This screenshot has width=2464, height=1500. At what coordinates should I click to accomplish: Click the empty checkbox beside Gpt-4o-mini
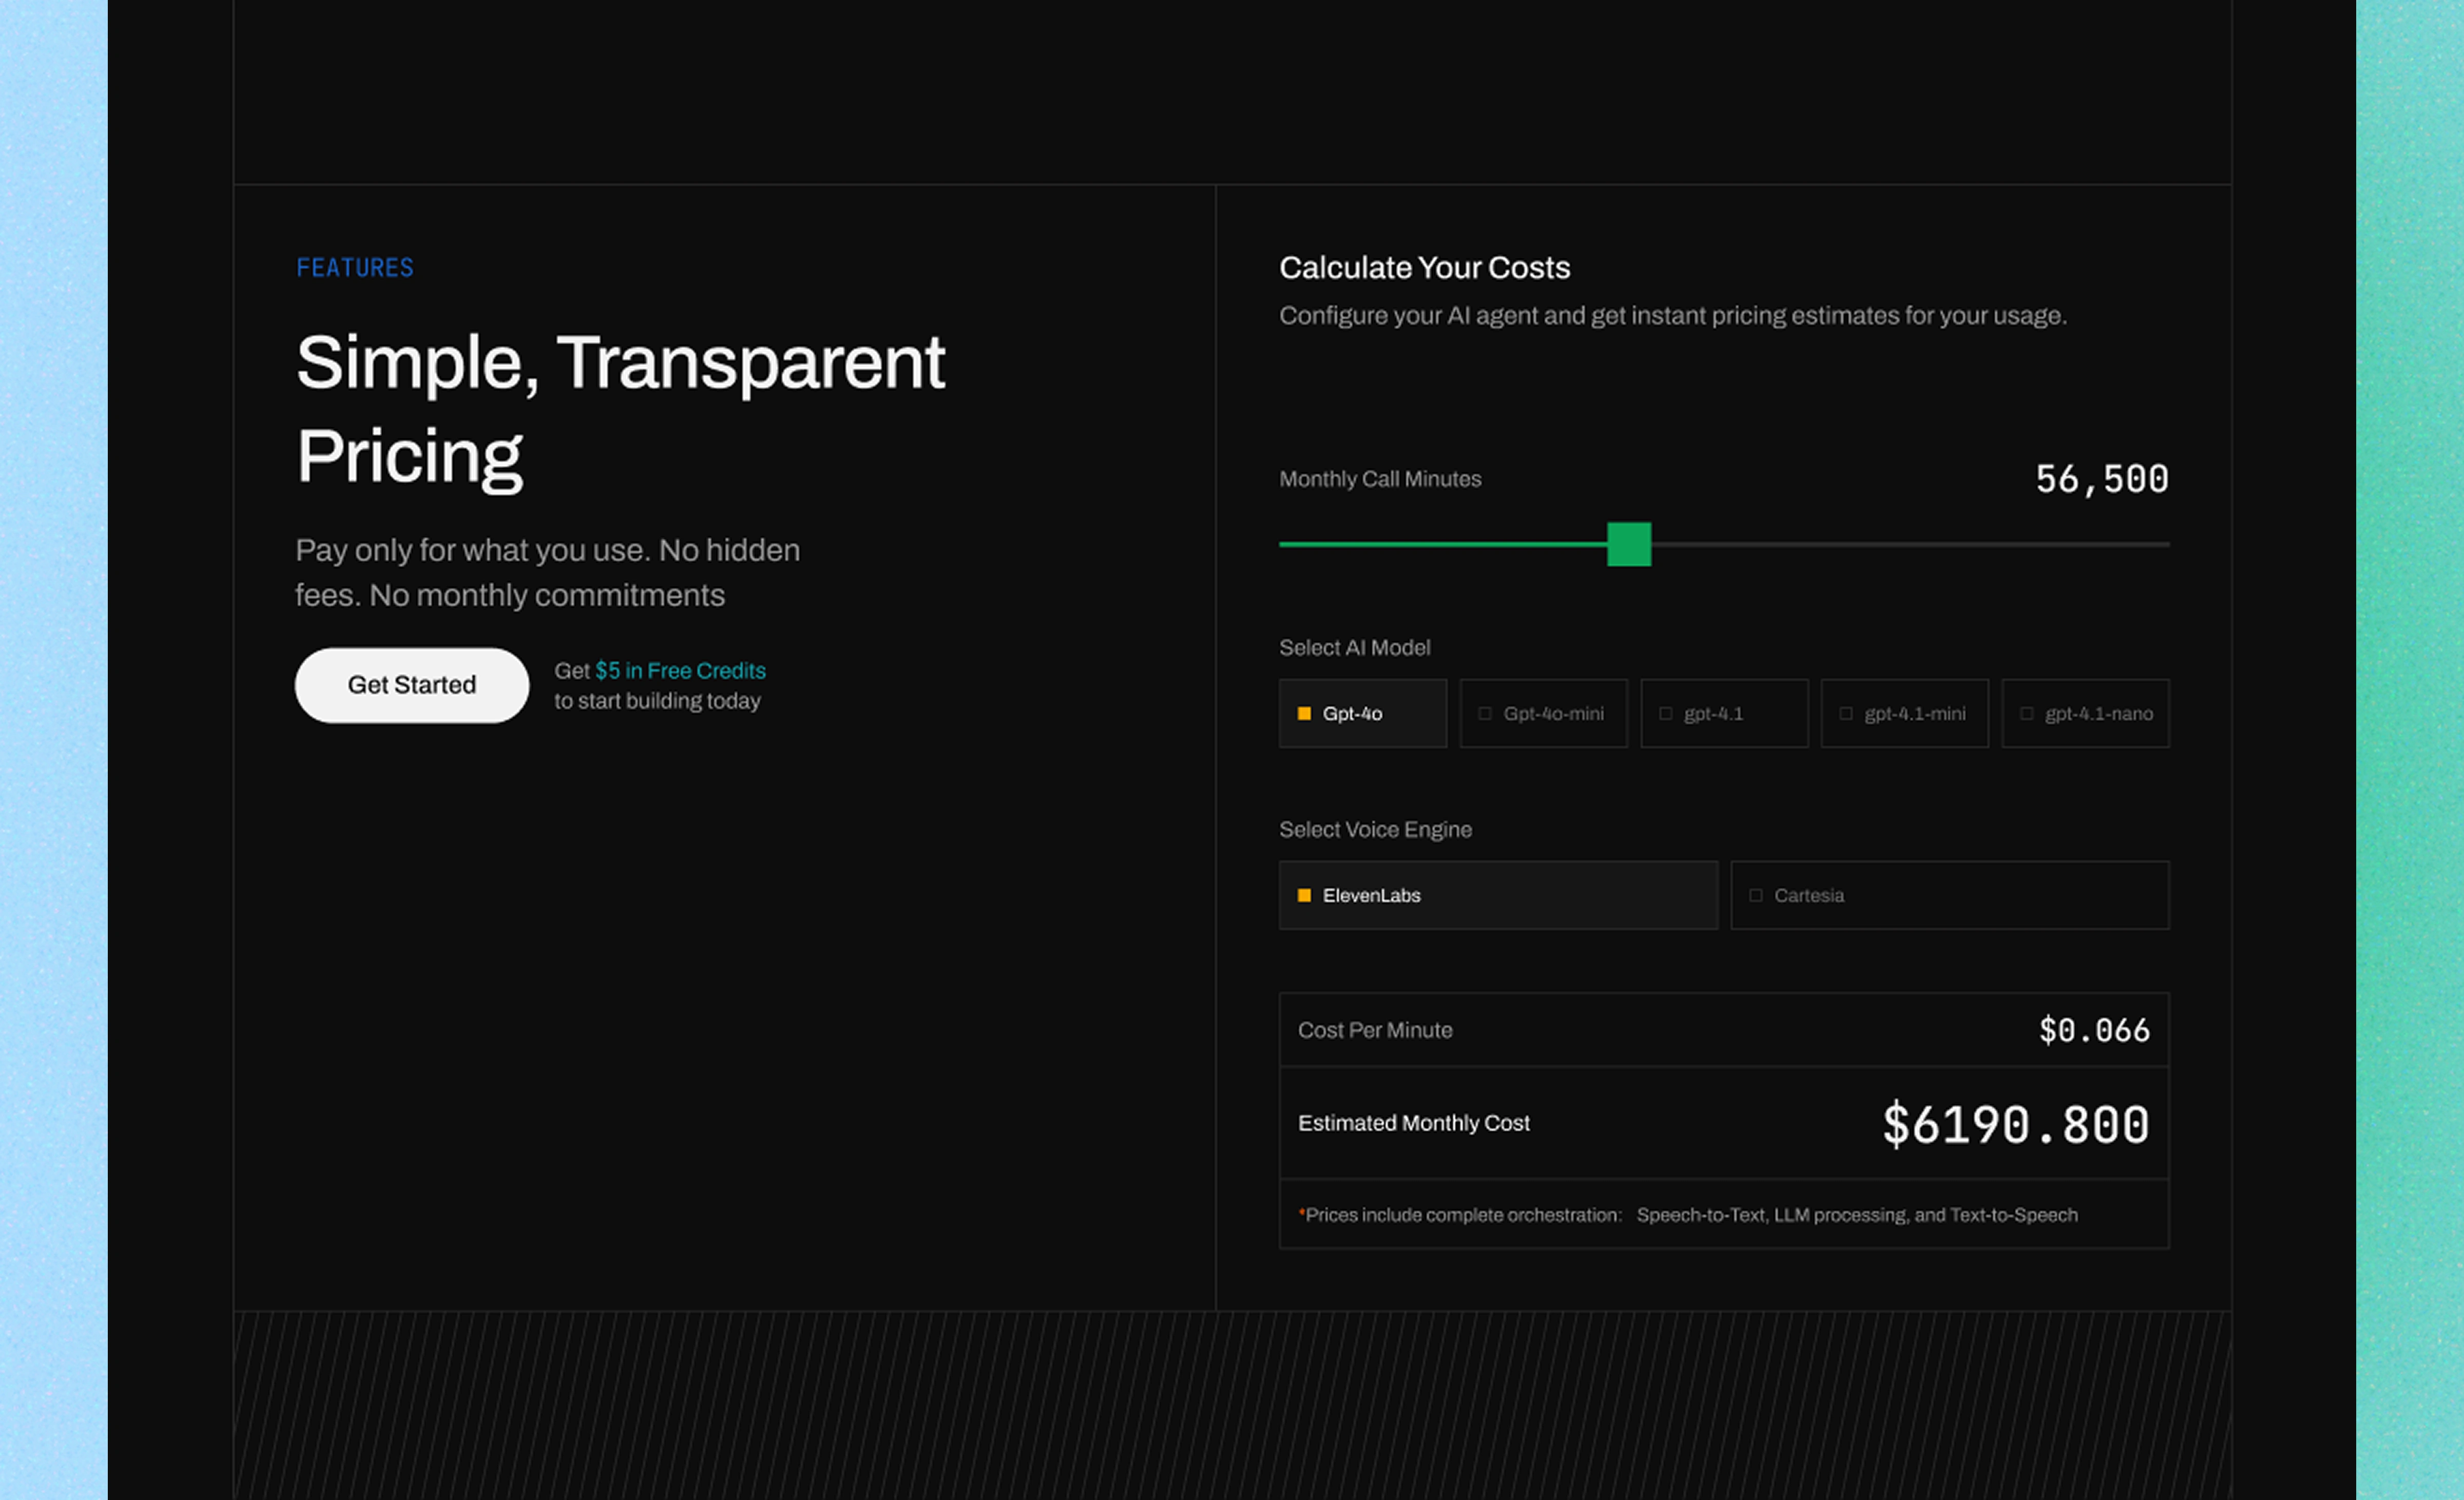(1484, 713)
